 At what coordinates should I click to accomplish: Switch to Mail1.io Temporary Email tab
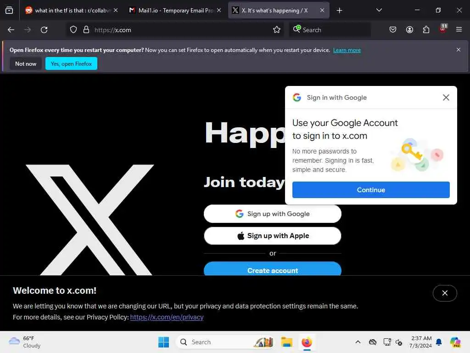[x=175, y=10]
